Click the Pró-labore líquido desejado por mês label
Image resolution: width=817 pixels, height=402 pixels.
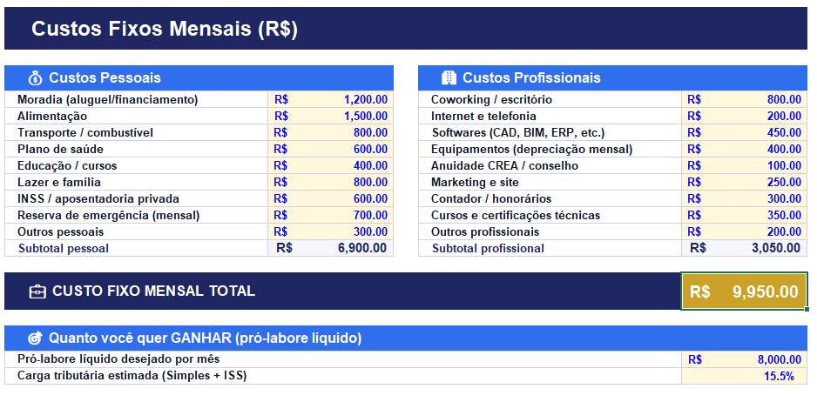click(x=118, y=359)
